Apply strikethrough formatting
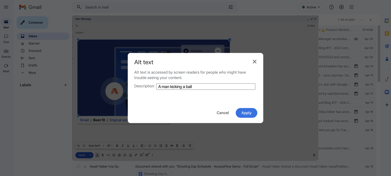391x176 pixels. 183,145
